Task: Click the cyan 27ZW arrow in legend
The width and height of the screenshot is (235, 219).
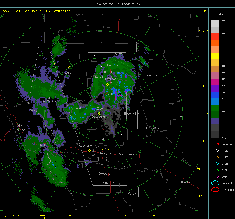Action: tap(215, 164)
